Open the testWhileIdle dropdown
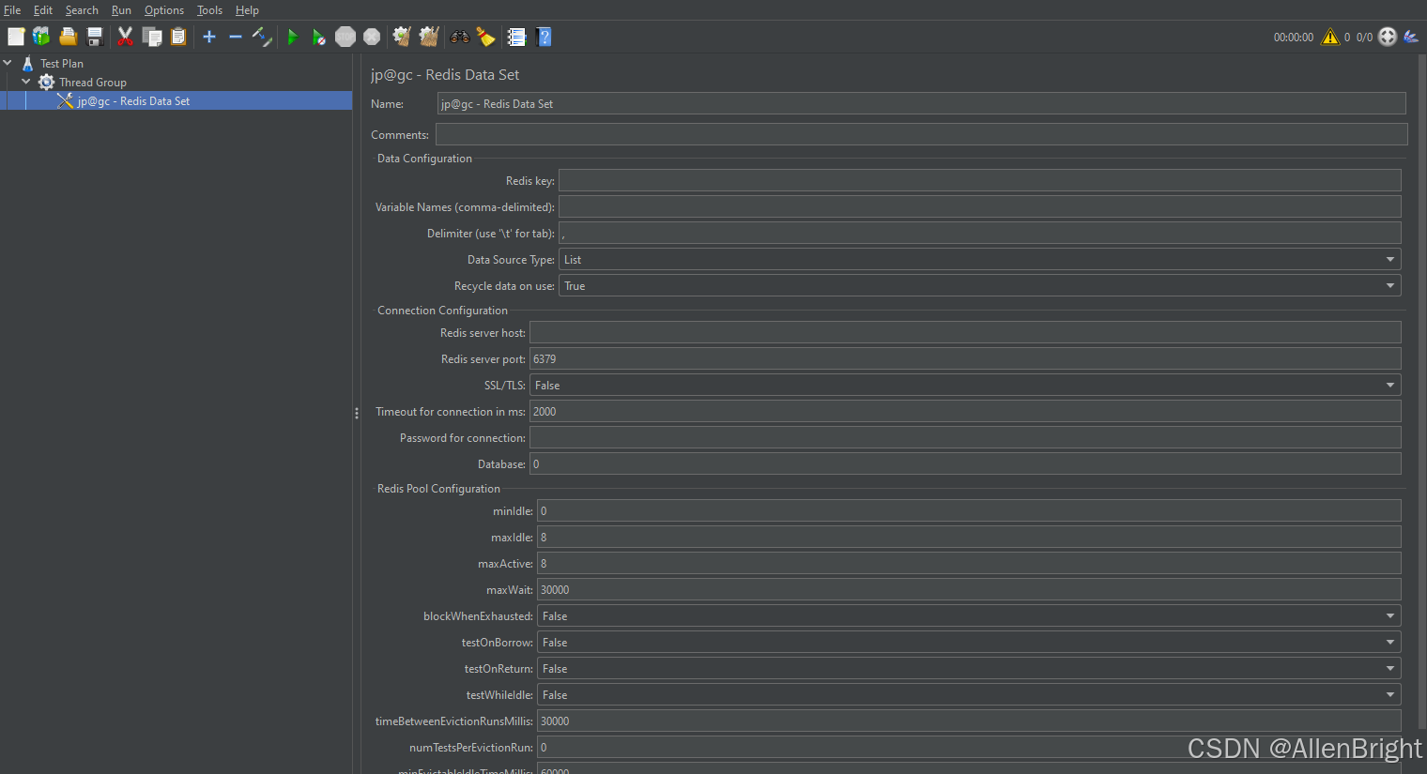 pos(969,695)
